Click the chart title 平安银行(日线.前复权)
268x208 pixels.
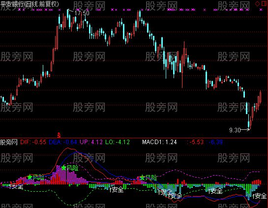[x=30, y=4]
